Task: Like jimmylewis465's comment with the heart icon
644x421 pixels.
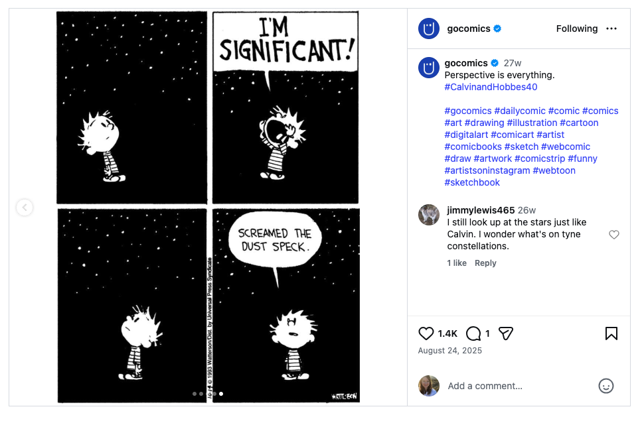Action: point(614,234)
